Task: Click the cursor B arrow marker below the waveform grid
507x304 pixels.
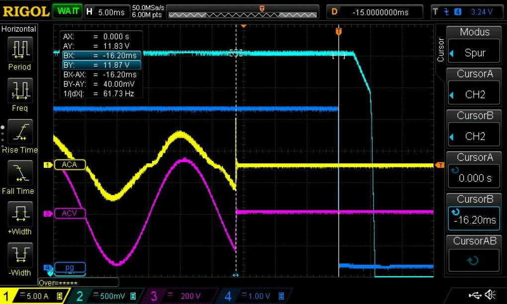Action: [236, 275]
